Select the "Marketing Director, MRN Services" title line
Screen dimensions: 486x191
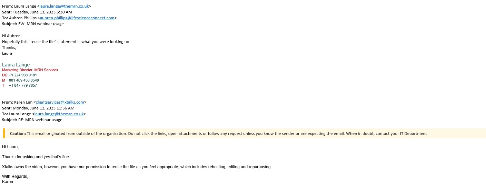pos(30,70)
